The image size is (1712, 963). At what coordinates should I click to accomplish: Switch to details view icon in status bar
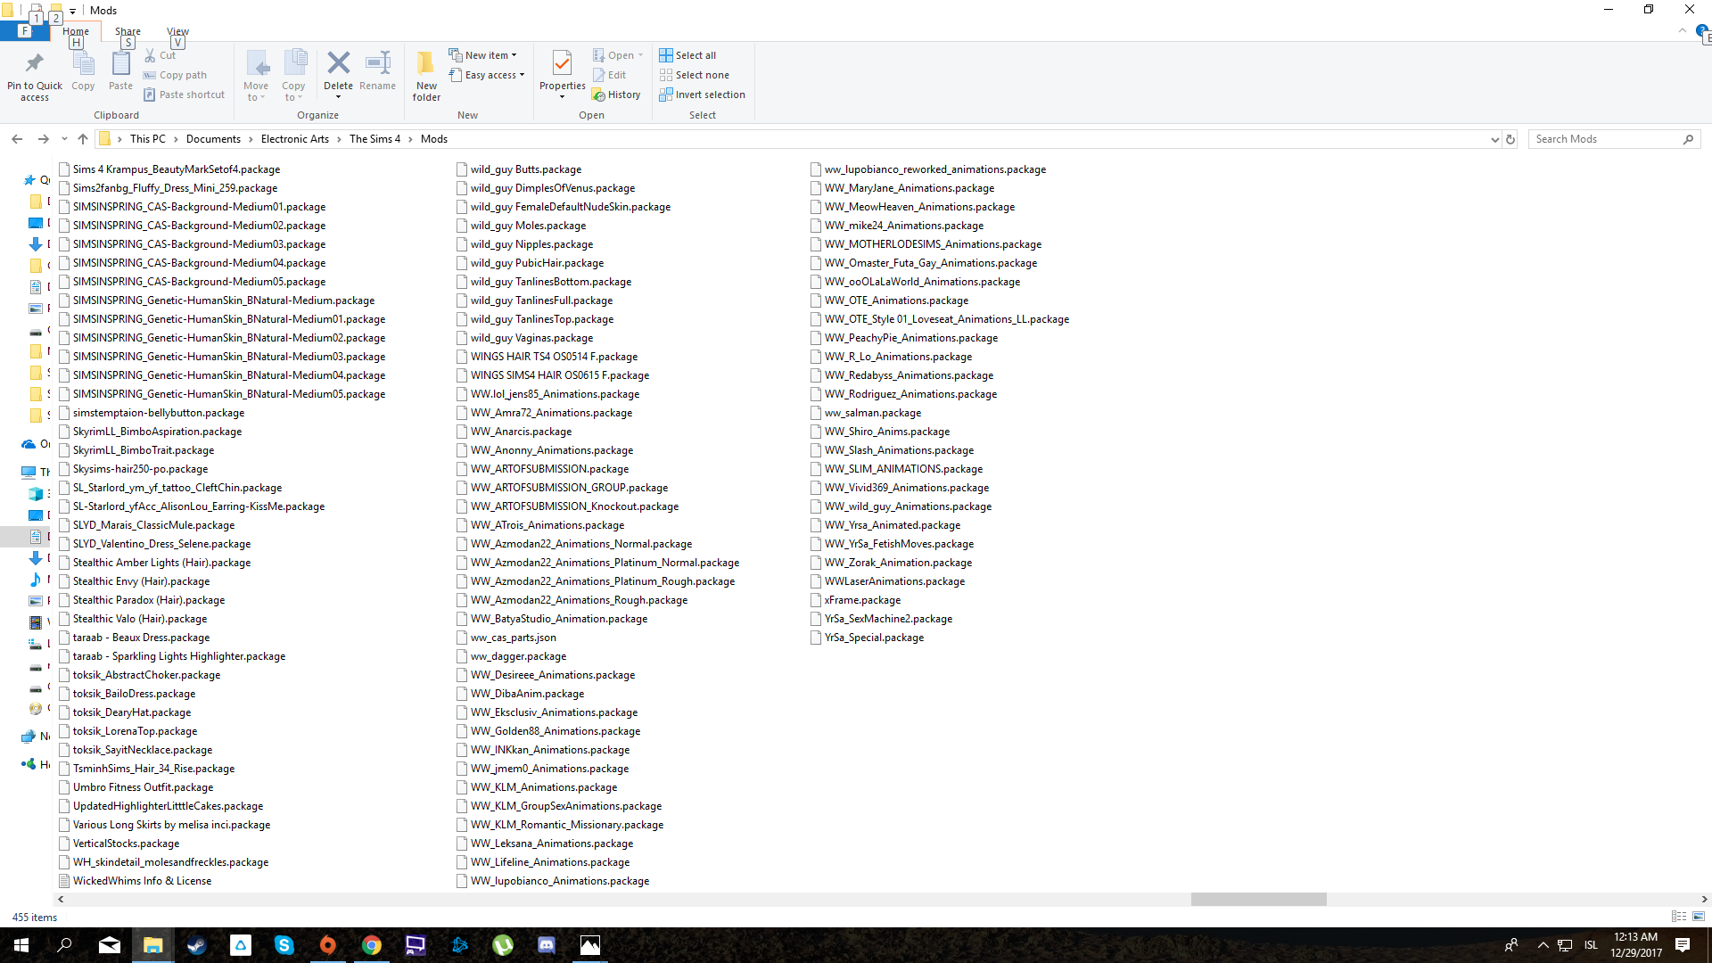(1679, 917)
